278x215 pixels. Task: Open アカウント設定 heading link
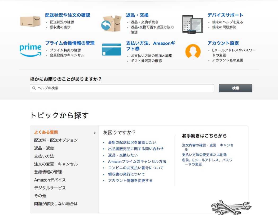click(223, 43)
